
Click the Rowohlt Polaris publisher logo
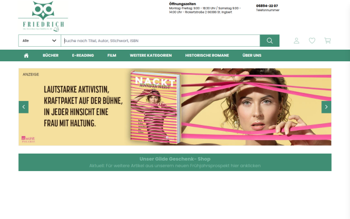click(x=28, y=139)
